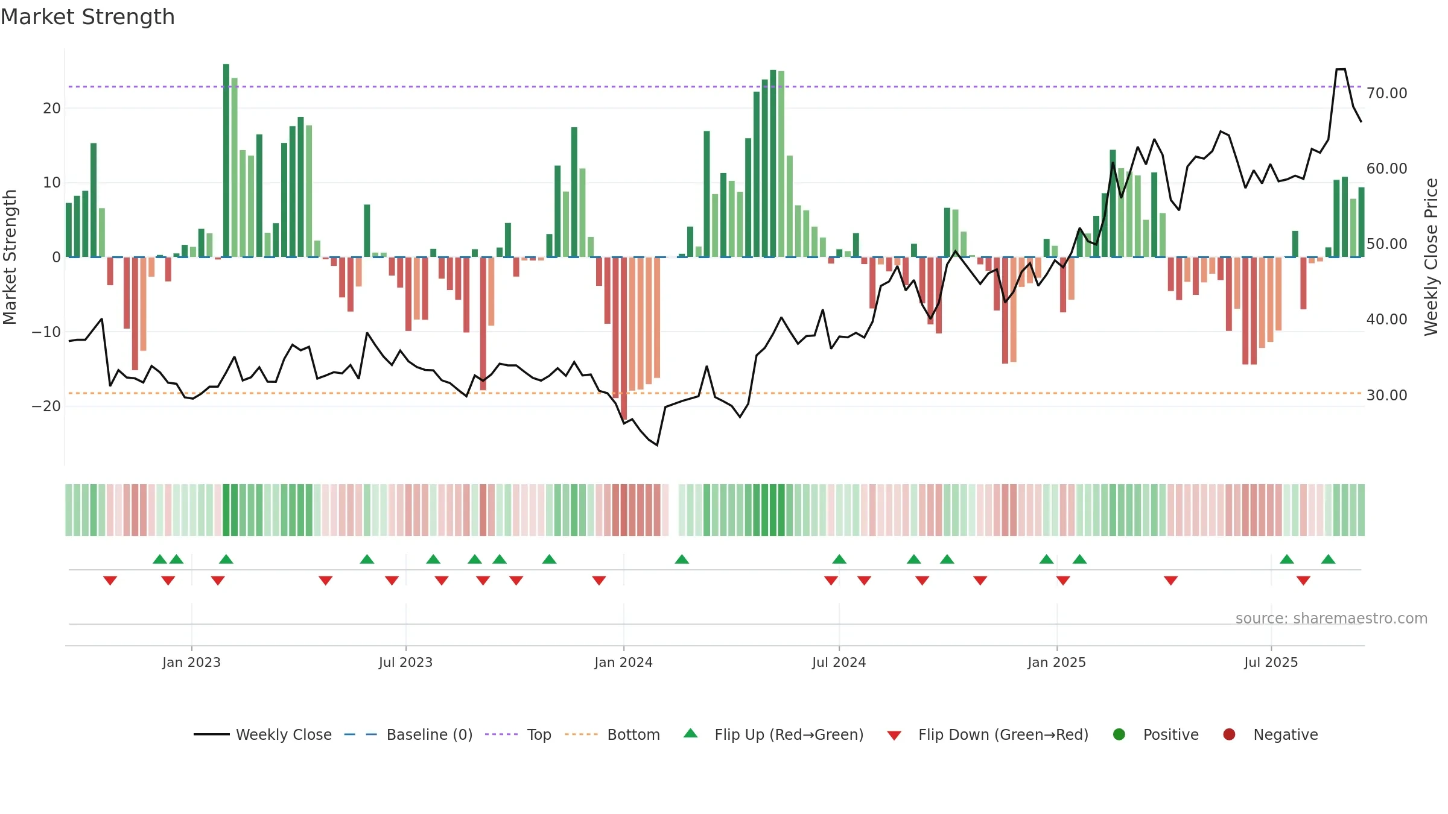Click the deepest red bar at Jan 2024

tap(624, 339)
